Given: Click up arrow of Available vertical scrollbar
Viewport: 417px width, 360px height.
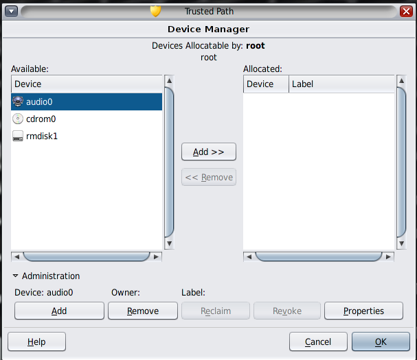Looking at the screenshot, I should (x=169, y=80).
